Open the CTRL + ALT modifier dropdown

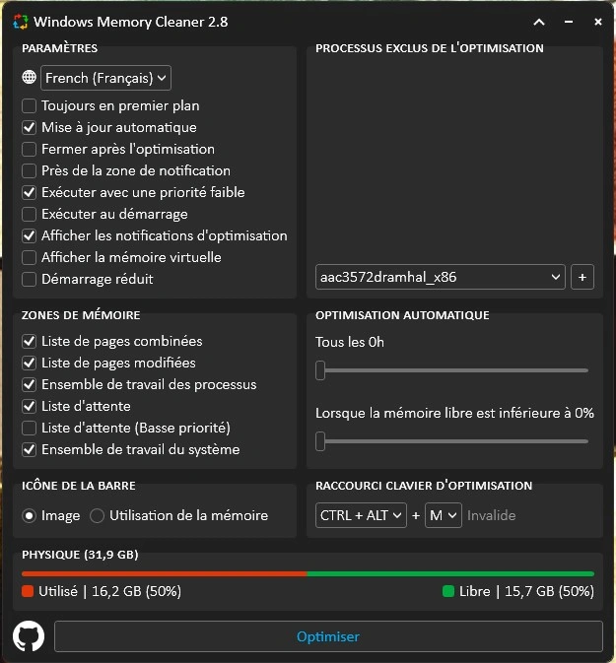tap(361, 515)
